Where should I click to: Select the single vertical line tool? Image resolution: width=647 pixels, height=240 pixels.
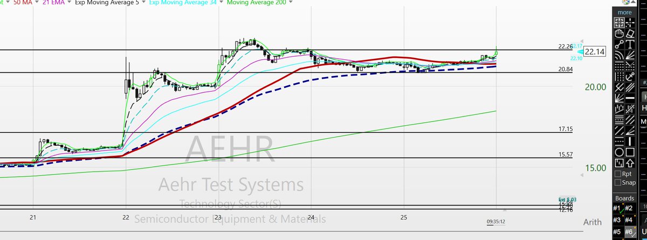[630, 141]
